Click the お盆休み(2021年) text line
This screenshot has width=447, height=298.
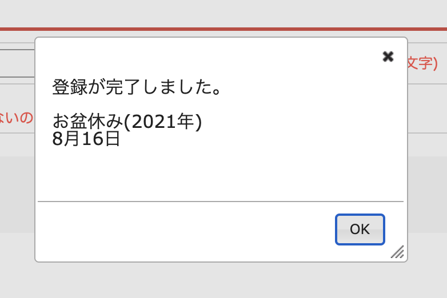click(x=127, y=121)
